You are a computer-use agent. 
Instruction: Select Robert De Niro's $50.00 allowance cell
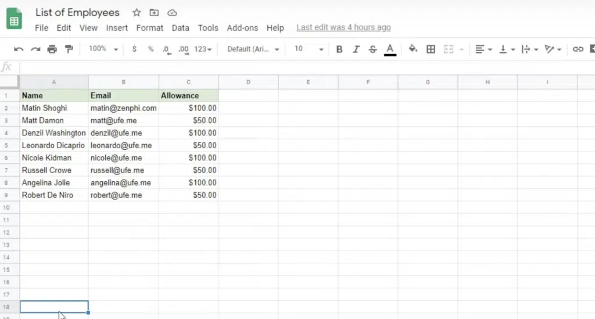point(189,195)
